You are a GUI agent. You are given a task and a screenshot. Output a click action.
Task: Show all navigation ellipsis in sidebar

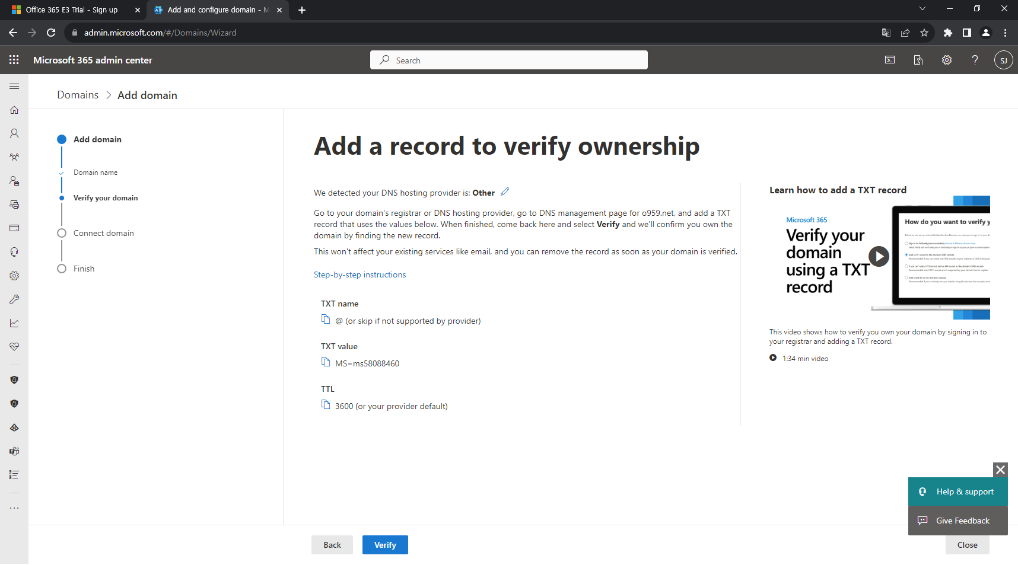(x=14, y=508)
